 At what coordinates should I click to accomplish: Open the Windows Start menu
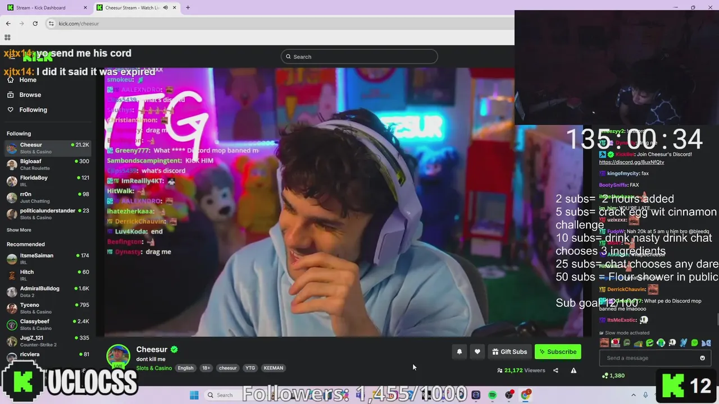[194, 395]
